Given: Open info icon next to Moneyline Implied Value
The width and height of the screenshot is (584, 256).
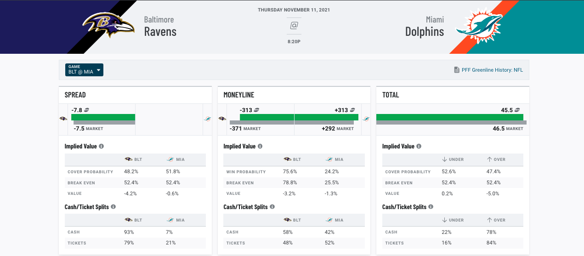Looking at the screenshot, I should point(260,146).
